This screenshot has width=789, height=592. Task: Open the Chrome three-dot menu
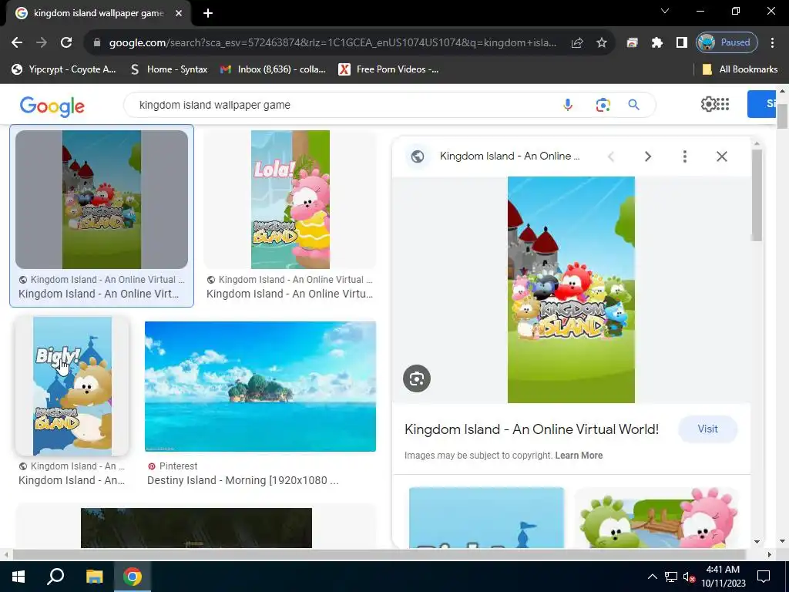[772, 43]
